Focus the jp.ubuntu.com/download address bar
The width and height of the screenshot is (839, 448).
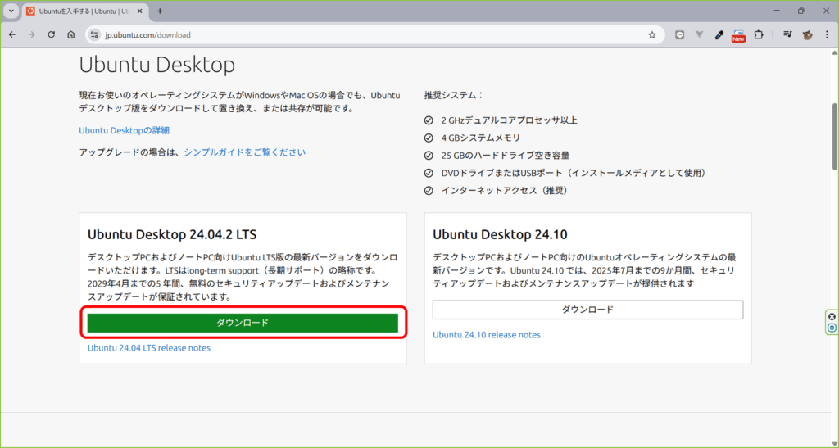click(374, 34)
